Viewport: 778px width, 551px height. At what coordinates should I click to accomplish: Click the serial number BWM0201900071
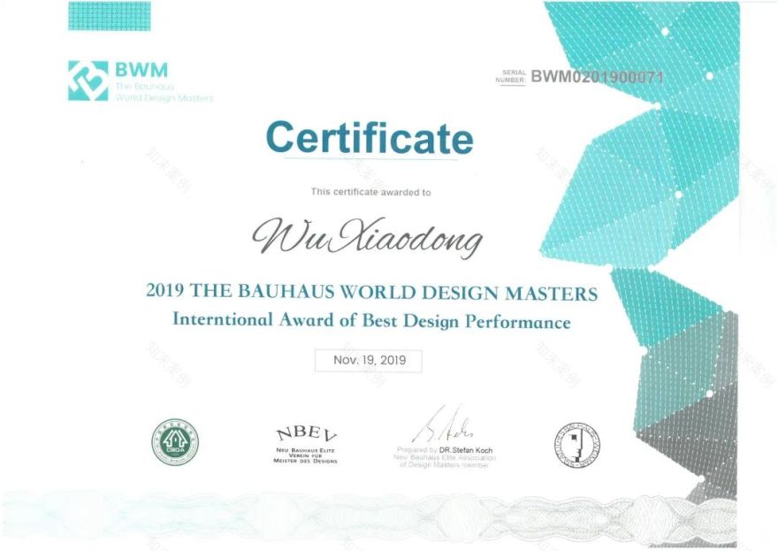pos(597,77)
